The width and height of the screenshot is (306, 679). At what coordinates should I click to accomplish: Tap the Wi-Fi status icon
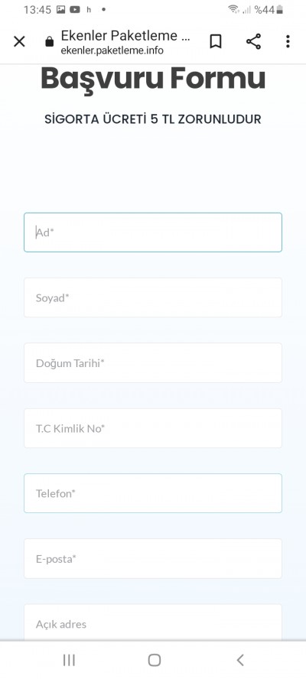point(233,9)
